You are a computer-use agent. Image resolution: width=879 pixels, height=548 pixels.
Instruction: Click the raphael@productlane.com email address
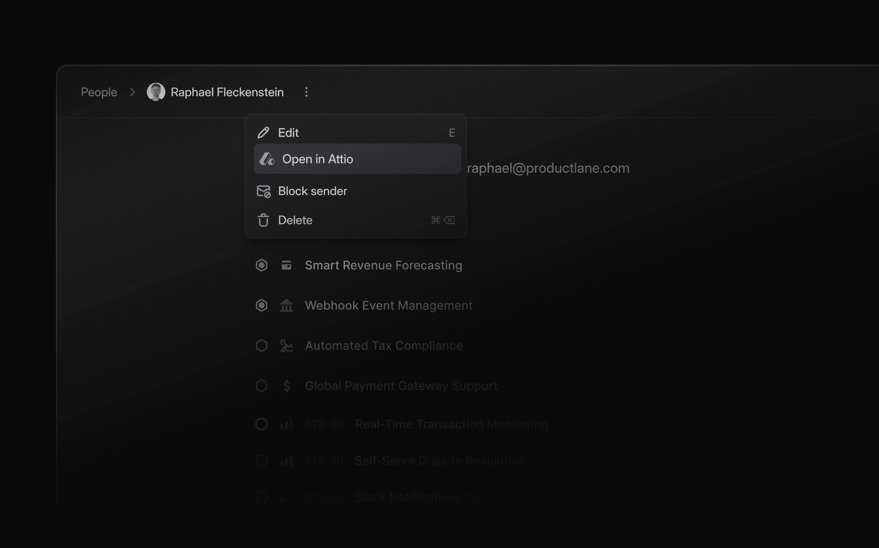click(548, 168)
